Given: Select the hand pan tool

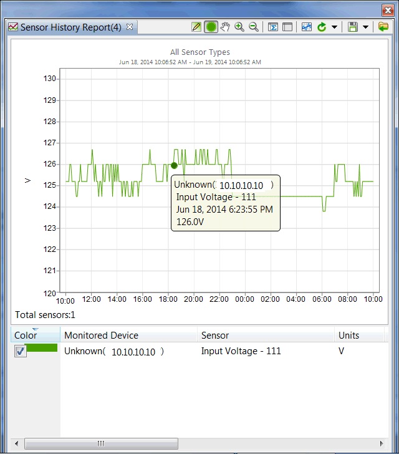Looking at the screenshot, I should pyautogui.click(x=225, y=27).
